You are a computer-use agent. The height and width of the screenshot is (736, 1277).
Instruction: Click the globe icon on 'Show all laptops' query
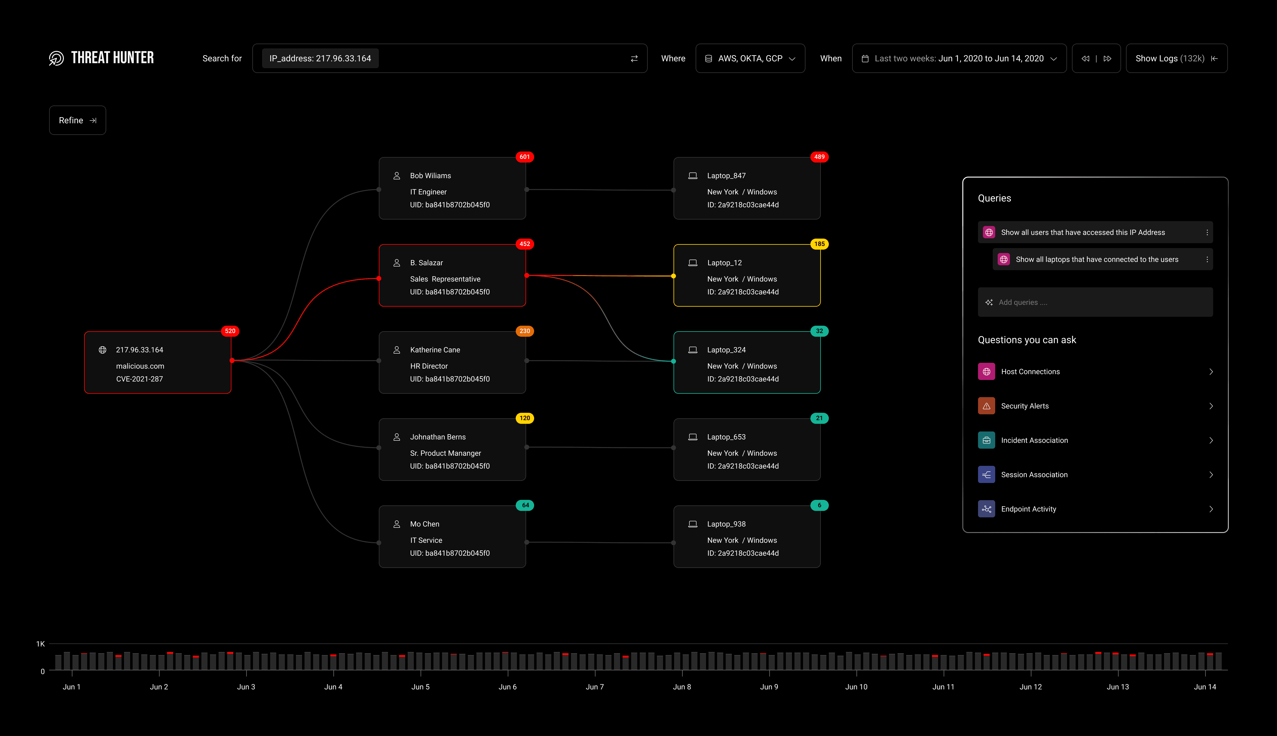pos(1003,259)
